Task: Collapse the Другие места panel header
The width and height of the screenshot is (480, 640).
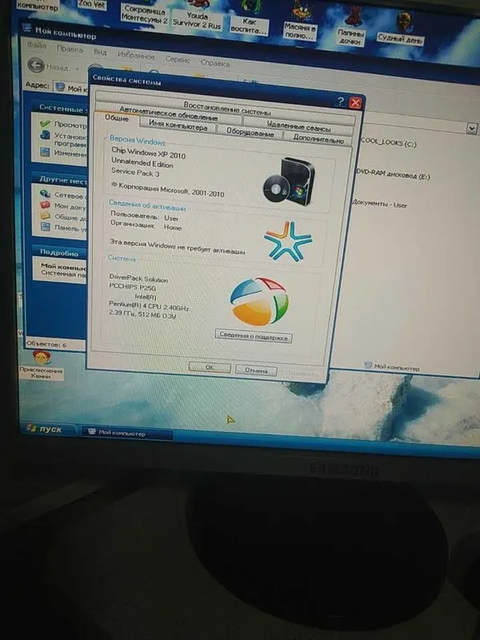Action: click(60, 179)
